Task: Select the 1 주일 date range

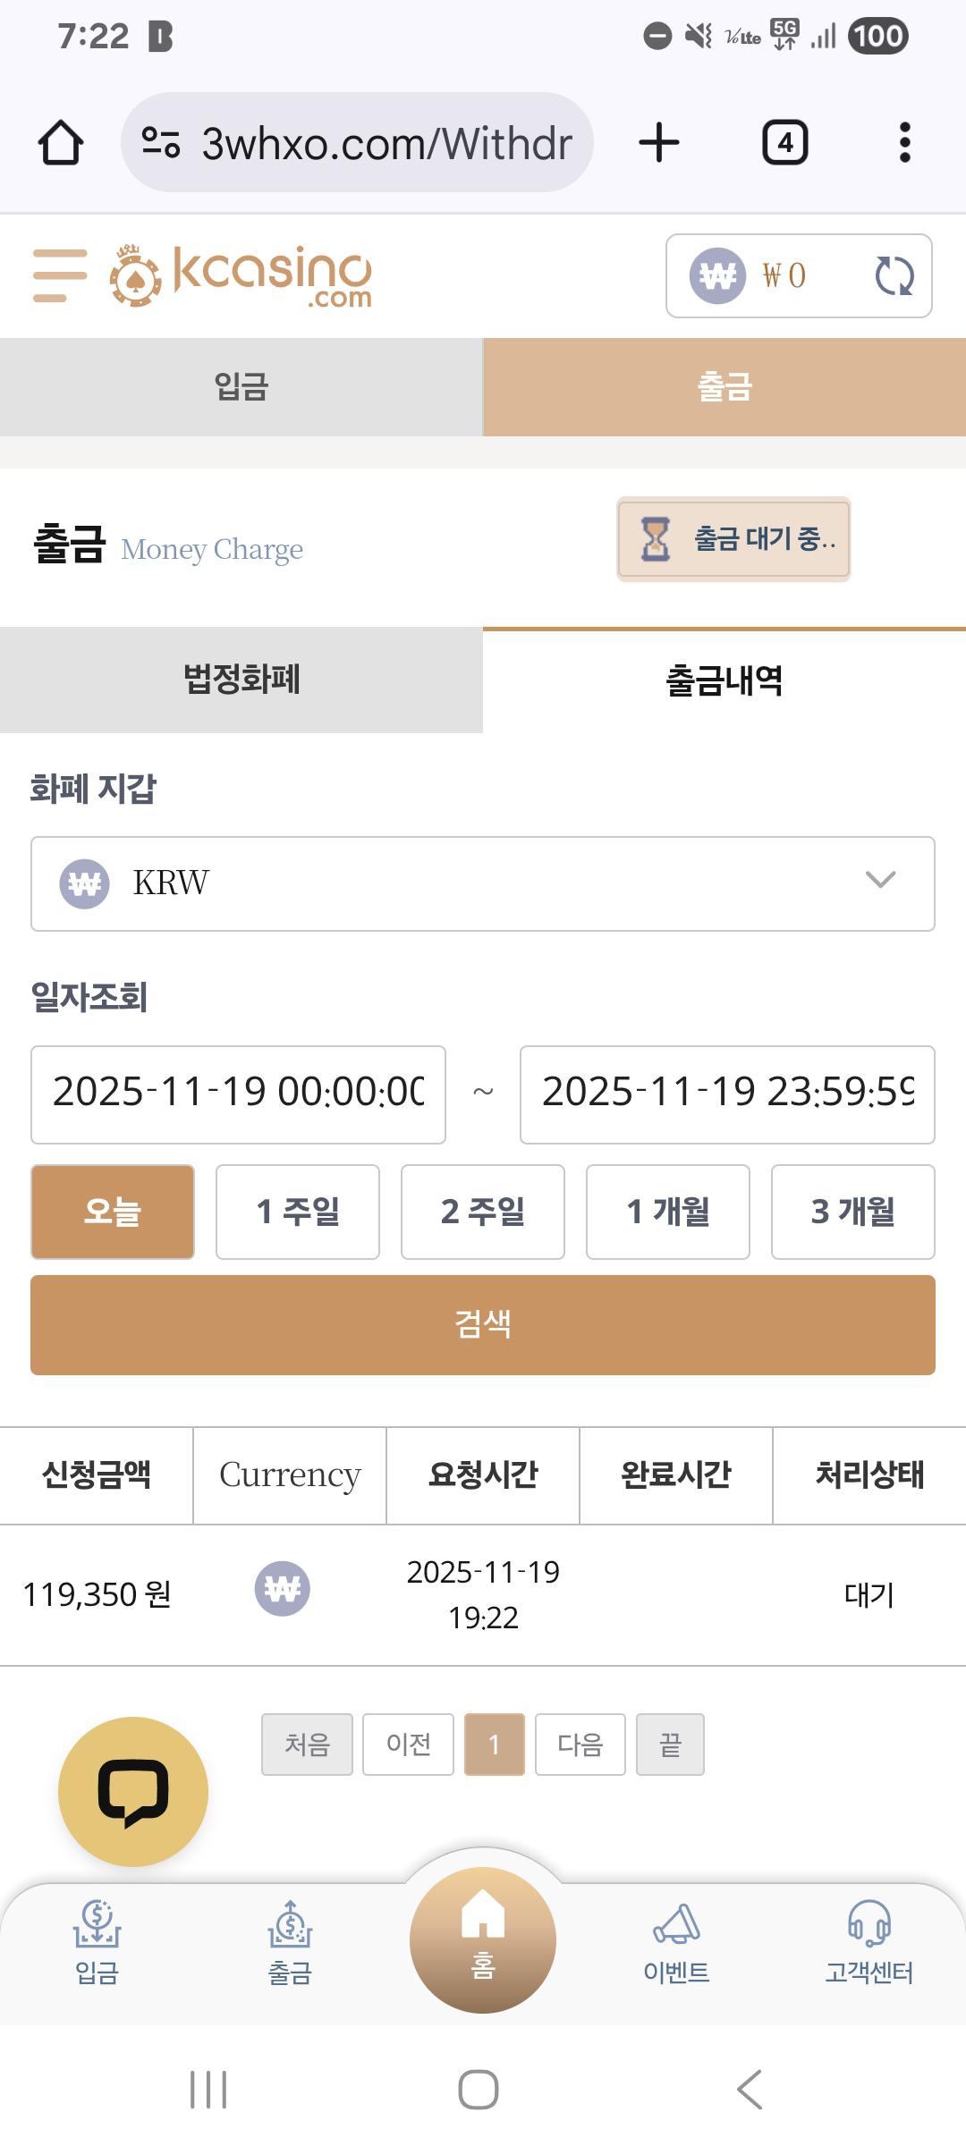Action: tap(298, 1212)
